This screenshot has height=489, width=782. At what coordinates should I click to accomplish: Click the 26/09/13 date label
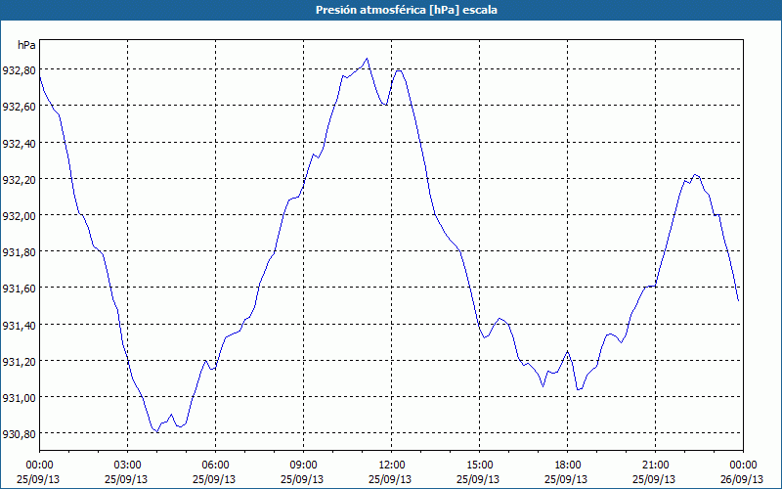coord(743,479)
